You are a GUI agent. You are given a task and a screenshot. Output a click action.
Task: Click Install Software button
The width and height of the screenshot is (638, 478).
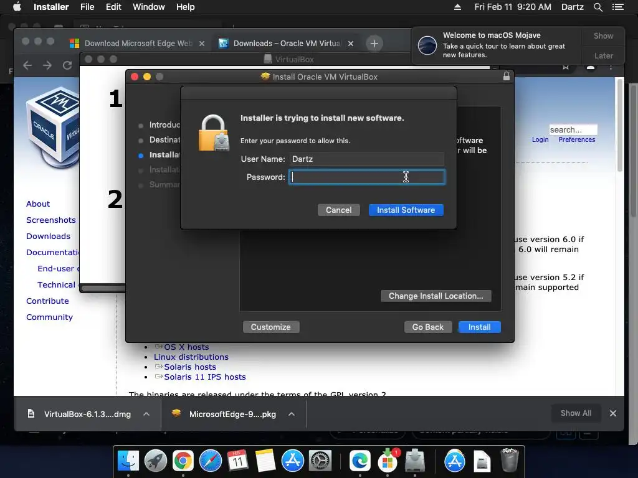click(406, 210)
